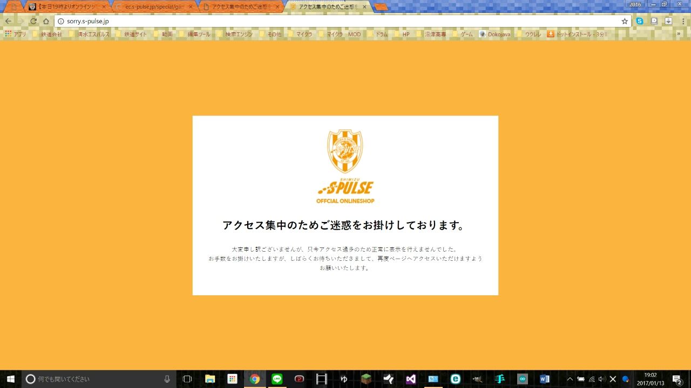Image resolution: width=691 pixels, height=388 pixels.
Task: Click the S-Pulse emblem crest logo
Action: [x=345, y=151]
